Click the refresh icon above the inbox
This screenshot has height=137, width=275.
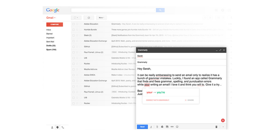click(x=89, y=18)
